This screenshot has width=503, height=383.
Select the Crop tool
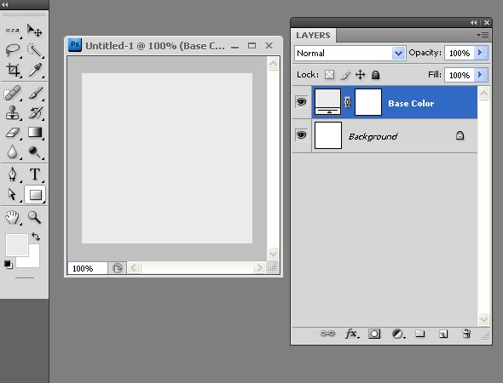(x=13, y=70)
